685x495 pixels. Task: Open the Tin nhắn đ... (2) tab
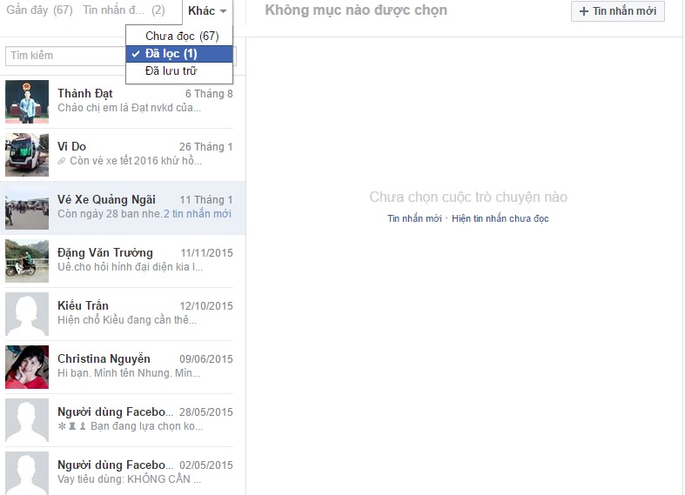pyautogui.click(x=124, y=10)
